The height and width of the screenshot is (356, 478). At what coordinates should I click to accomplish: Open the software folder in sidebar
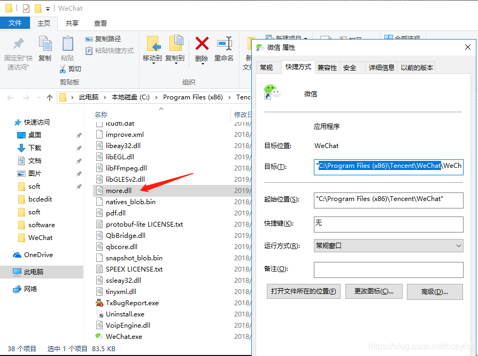pyautogui.click(x=42, y=225)
